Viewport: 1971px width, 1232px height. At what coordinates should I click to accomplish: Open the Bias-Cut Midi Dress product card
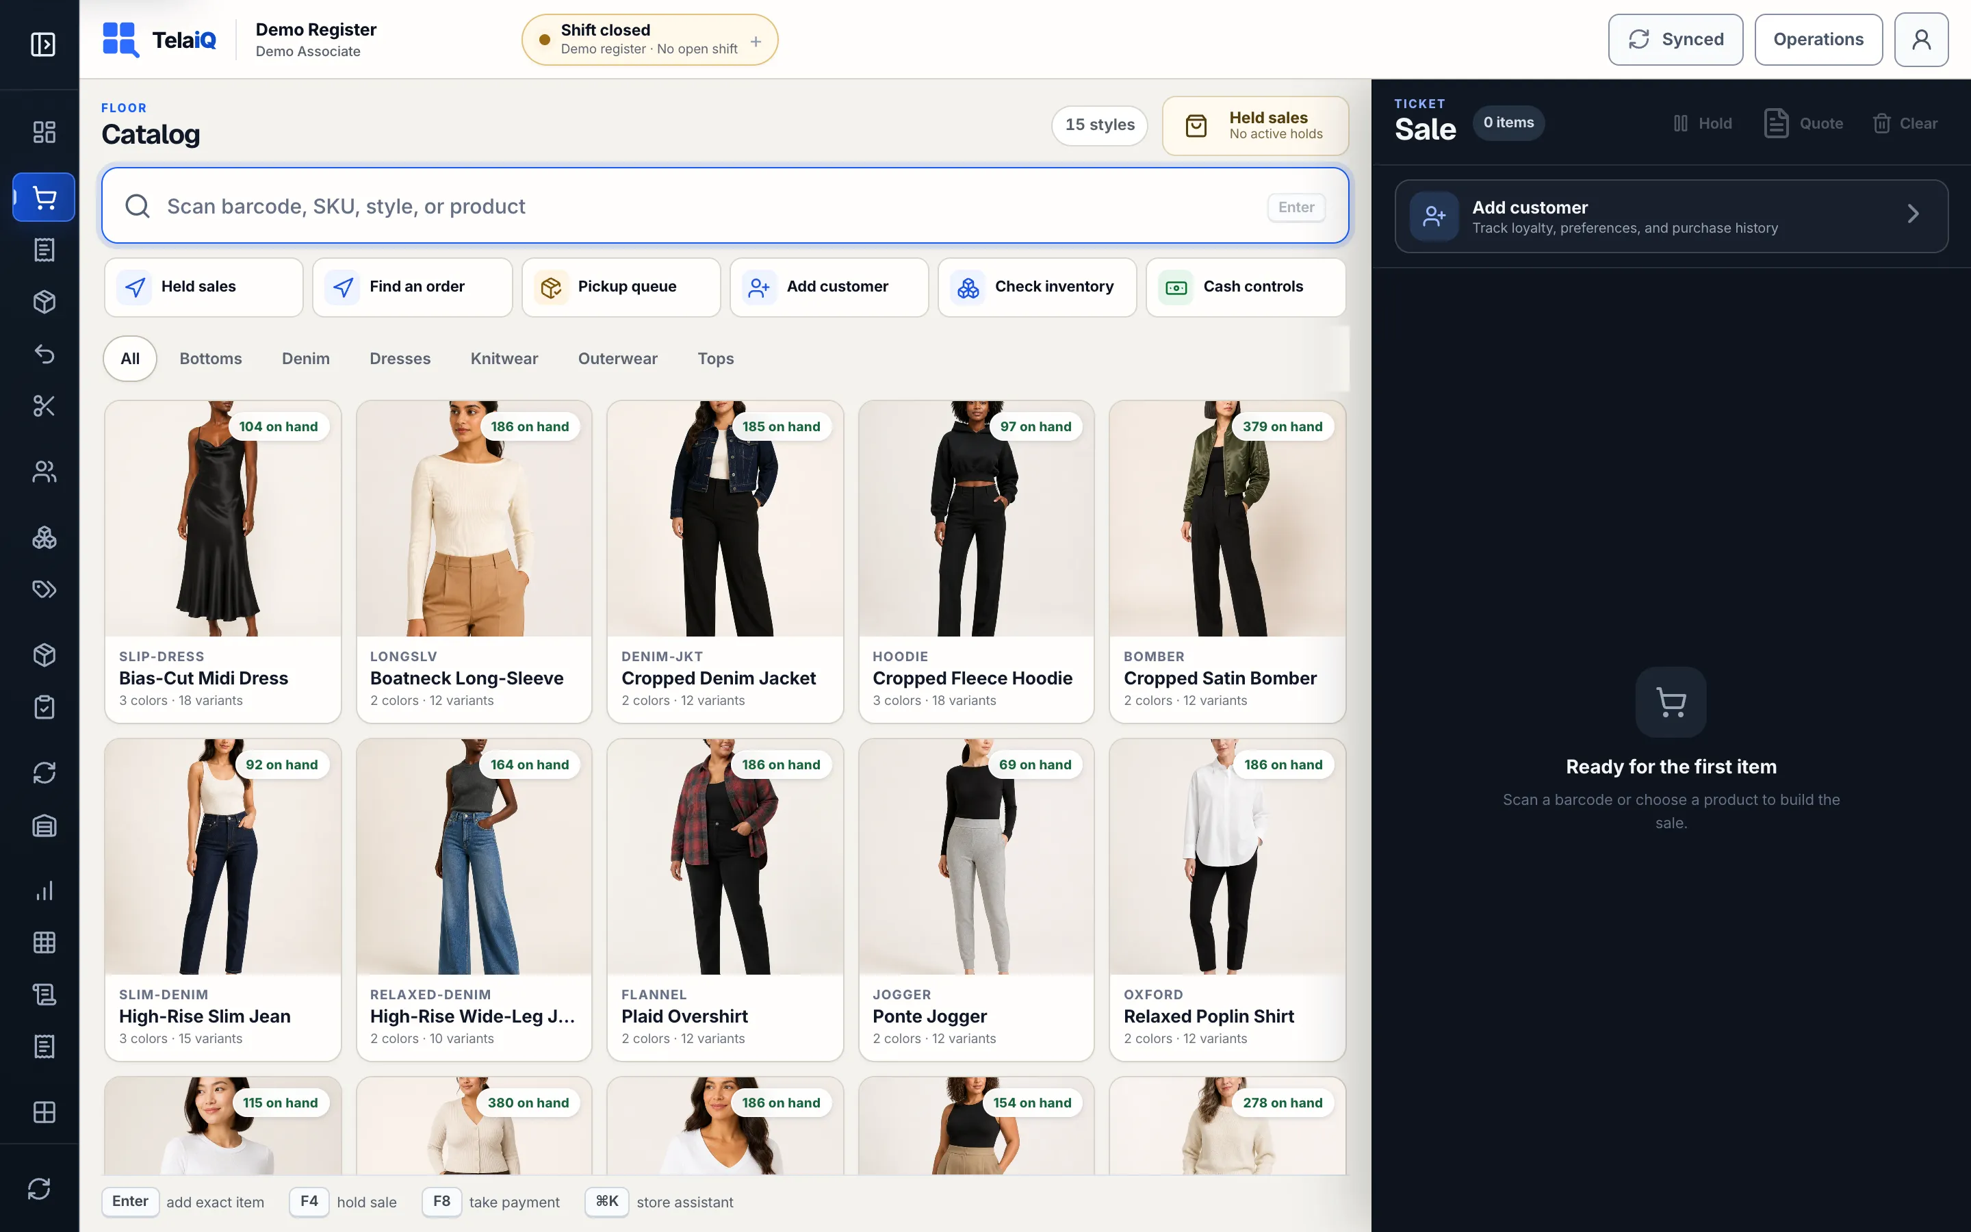222,561
